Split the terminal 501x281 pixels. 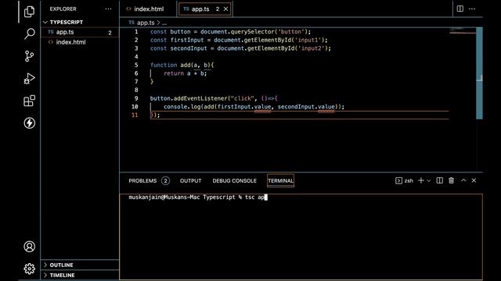coord(440,180)
